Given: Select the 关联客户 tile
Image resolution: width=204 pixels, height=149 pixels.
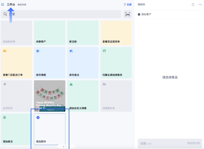Looking at the screenshot, I should coord(50,33).
